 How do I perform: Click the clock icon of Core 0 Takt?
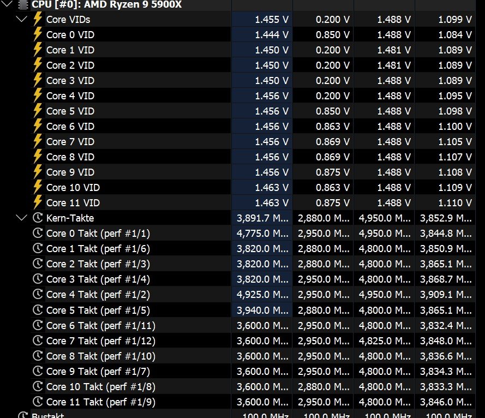(x=38, y=232)
